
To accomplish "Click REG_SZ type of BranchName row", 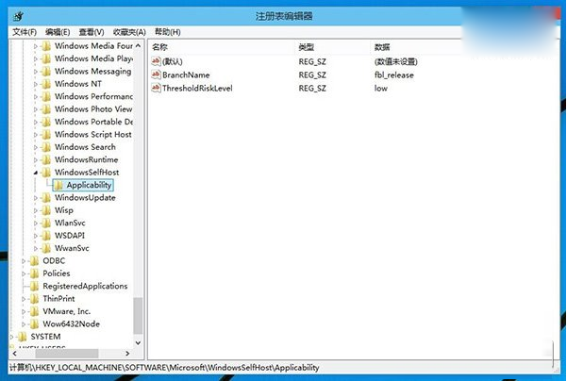I will click(x=312, y=75).
